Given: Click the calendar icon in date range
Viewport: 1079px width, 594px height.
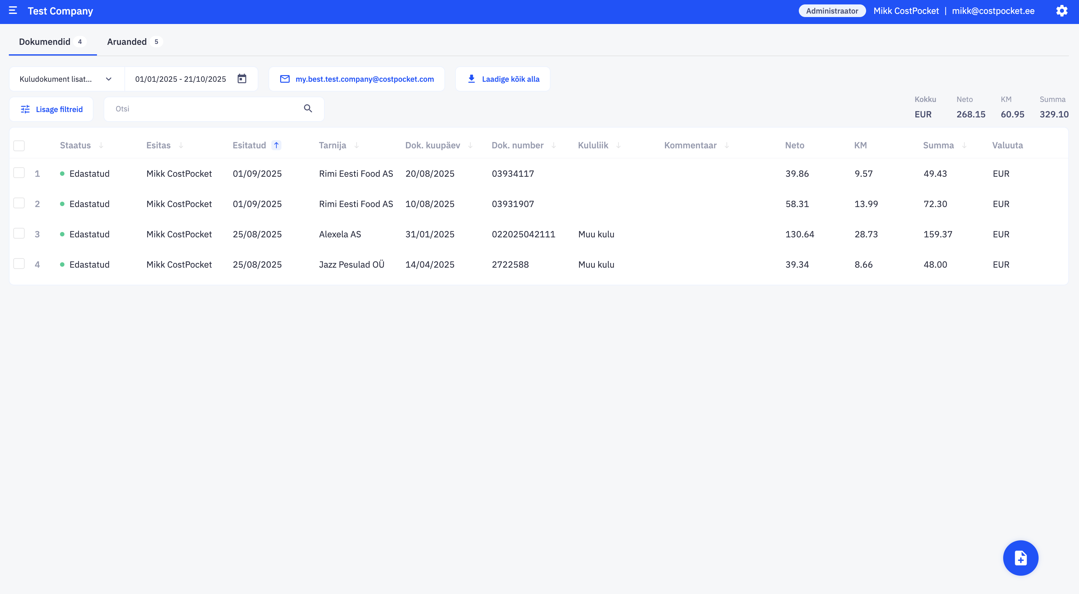Looking at the screenshot, I should [x=242, y=79].
